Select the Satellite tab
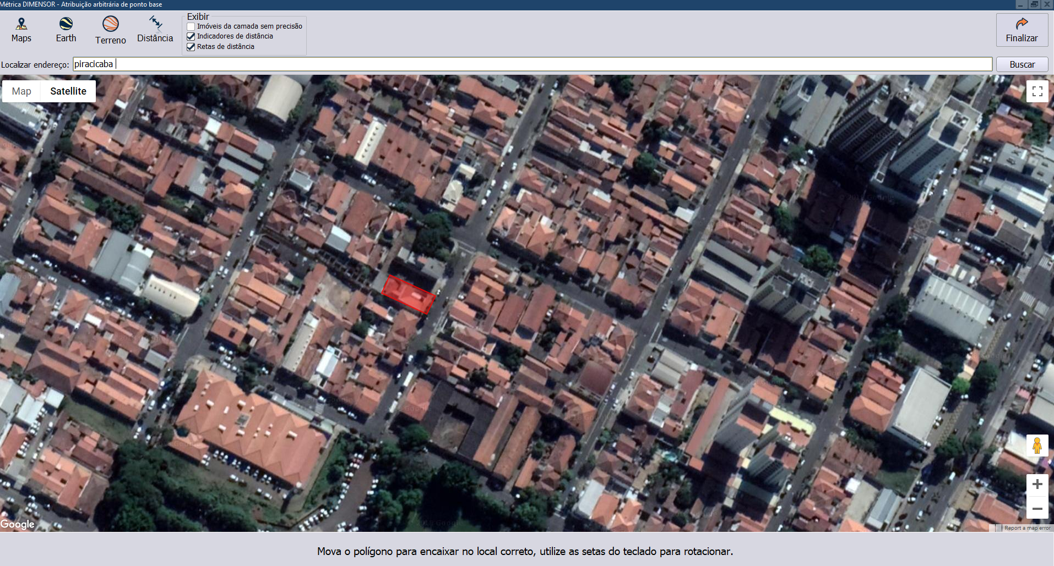This screenshot has height=566, width=1054. [x=68, y=91]
